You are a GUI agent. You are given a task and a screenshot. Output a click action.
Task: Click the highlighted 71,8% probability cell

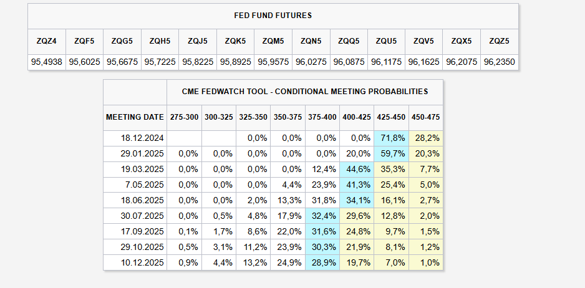tap(391, 138)
